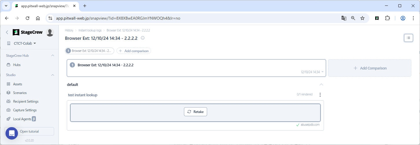Collapse the StageCrew Hub section
Viewport: 420px width, 145px height.
(x=53, y=56)
